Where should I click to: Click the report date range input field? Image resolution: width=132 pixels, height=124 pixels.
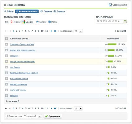click(110, 21)
